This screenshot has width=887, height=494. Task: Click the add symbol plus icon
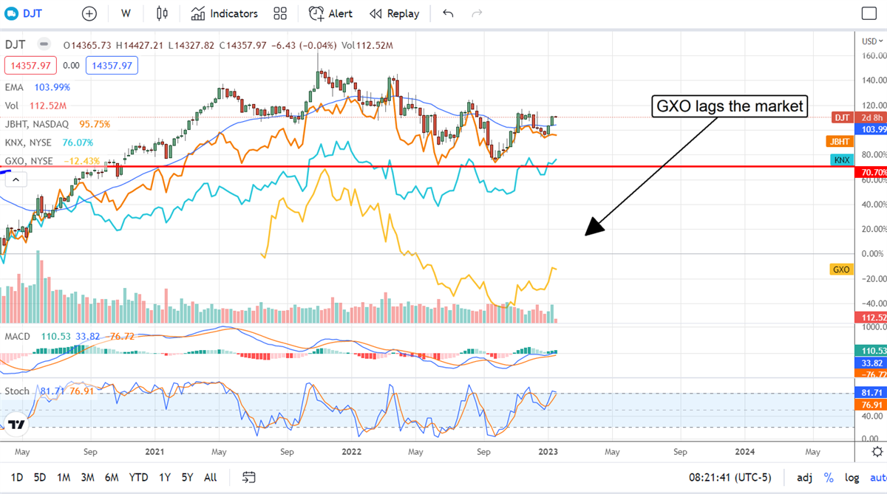point(89,13)
